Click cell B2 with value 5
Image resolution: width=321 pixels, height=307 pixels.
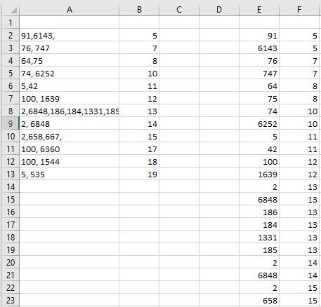pos(139,36)
